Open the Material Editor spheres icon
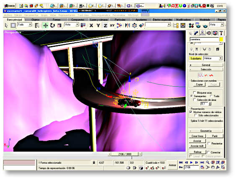This screenshot has width=236, height=180. (x=191, y=25)
